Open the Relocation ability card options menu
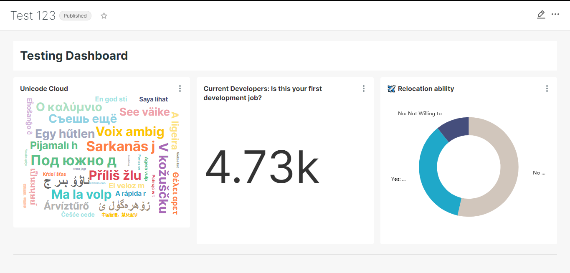 pyautogui.click(x=547, y=88)
